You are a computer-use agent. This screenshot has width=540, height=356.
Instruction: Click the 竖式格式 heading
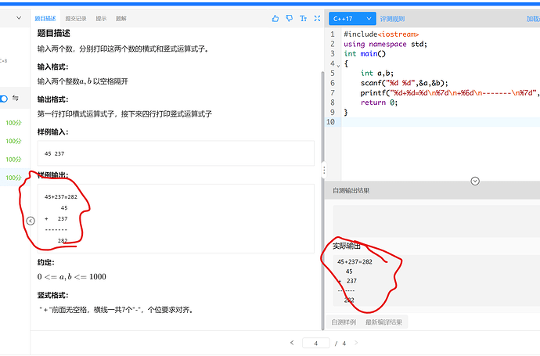tap(53, 296)
